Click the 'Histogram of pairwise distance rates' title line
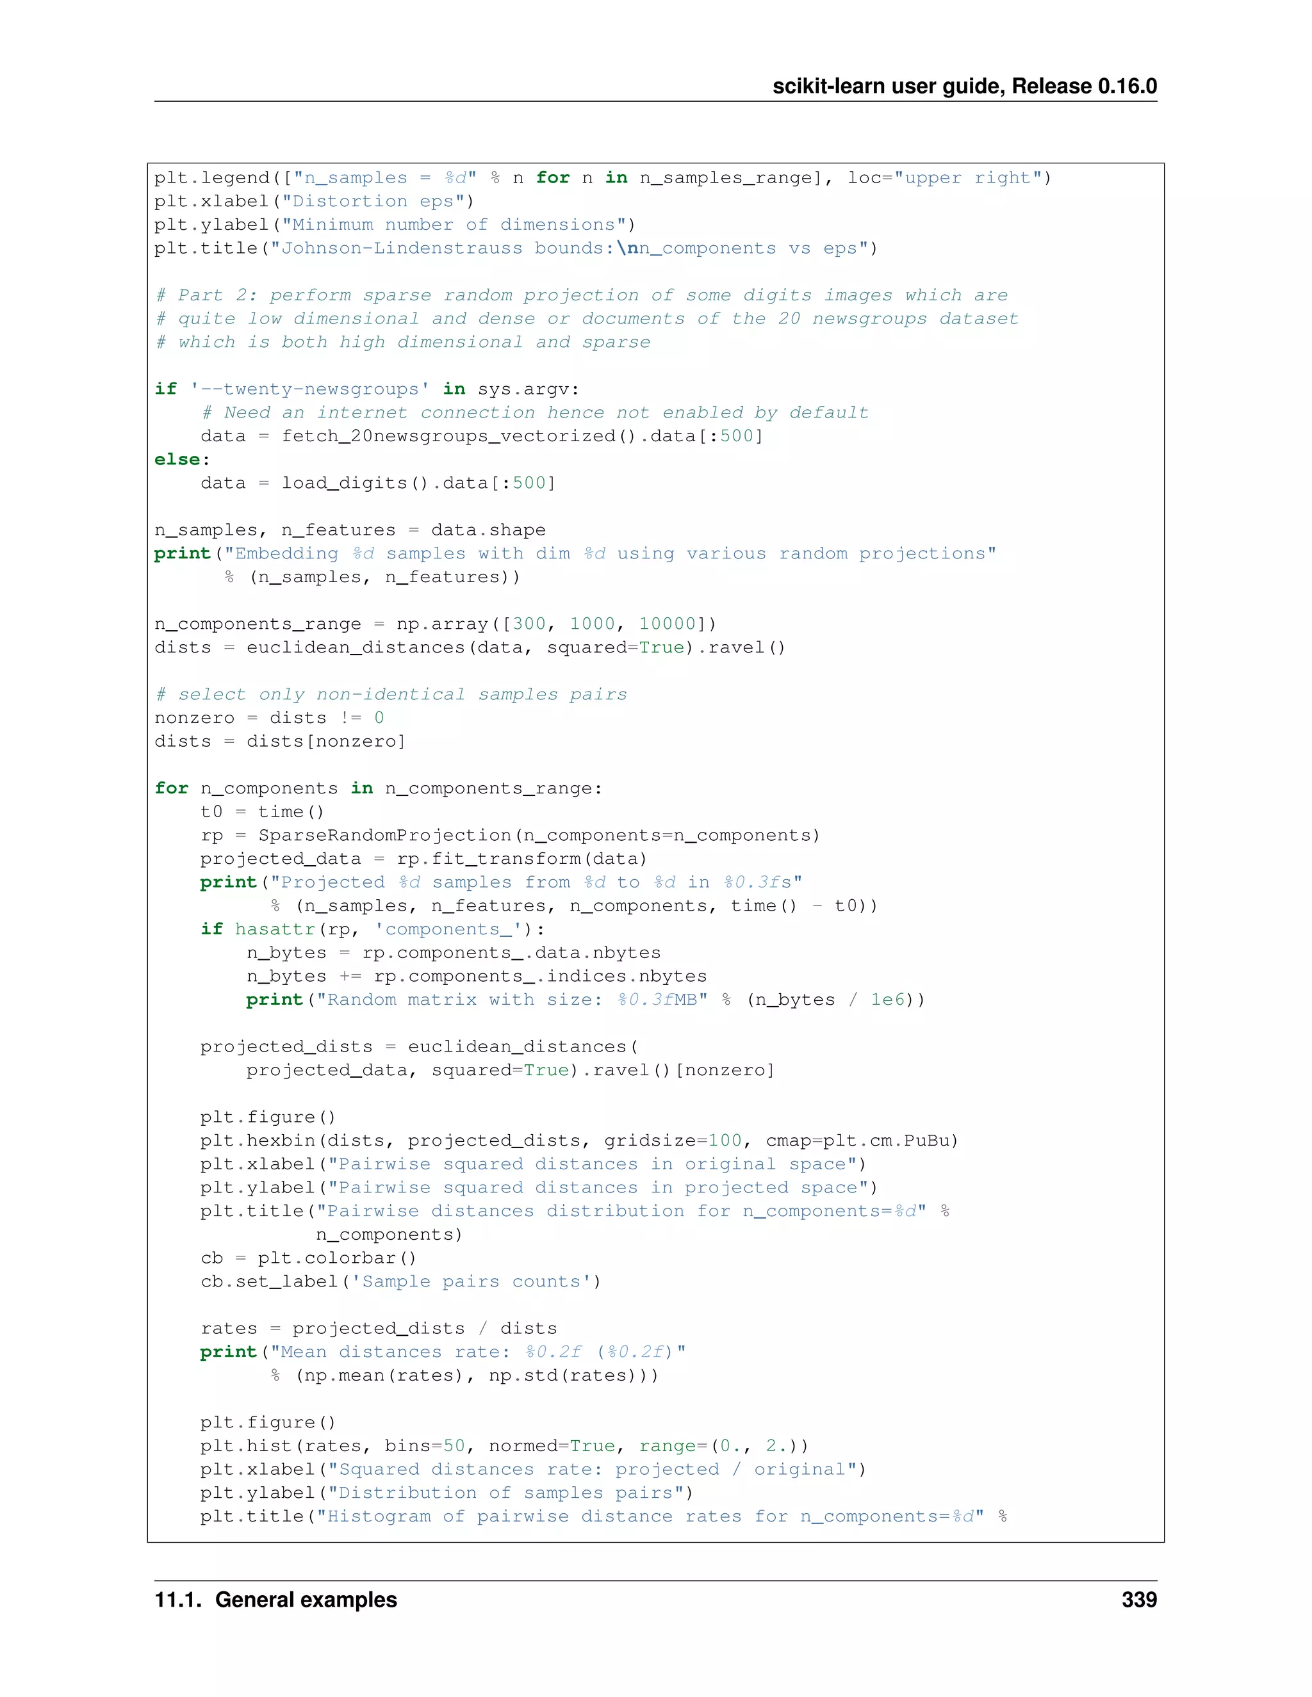 coord(604,1516)
